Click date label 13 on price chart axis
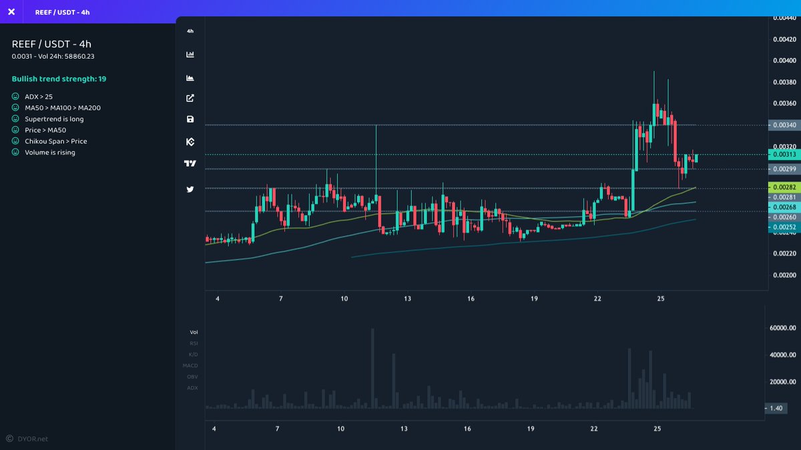801x450 pixels. coord(407,299)
